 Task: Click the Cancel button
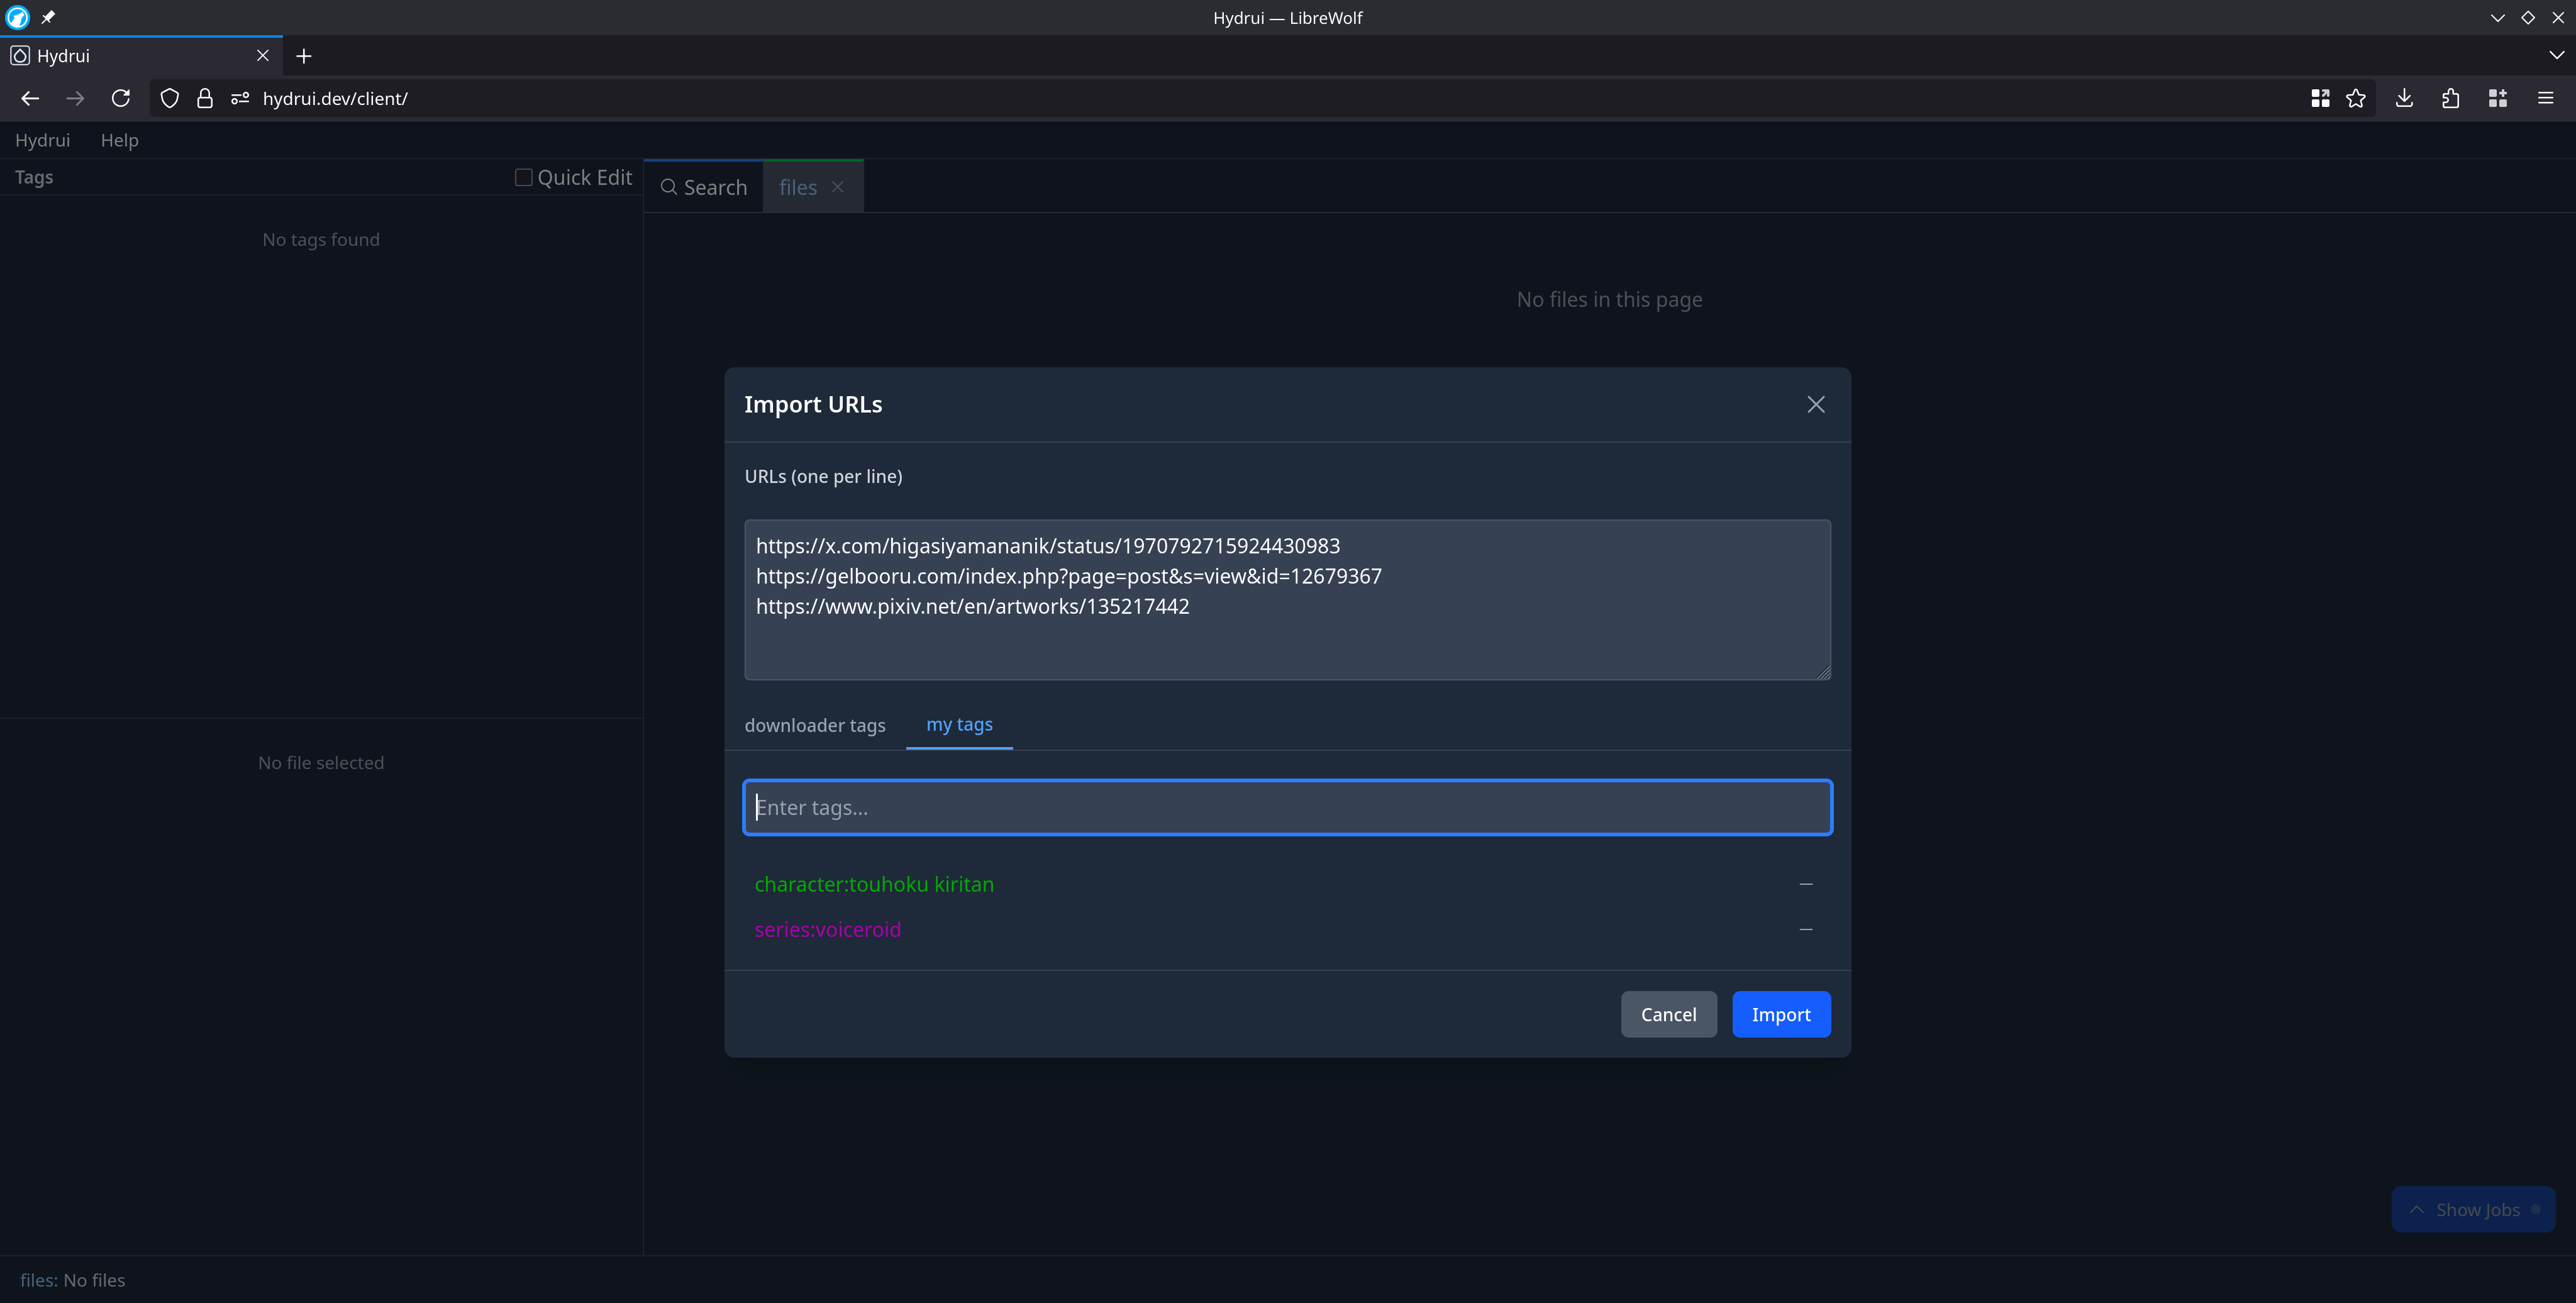(x=1667, y=1014)
